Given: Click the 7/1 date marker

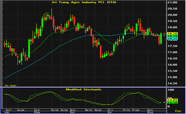Looking at the screenshot, I should (111, 110).
